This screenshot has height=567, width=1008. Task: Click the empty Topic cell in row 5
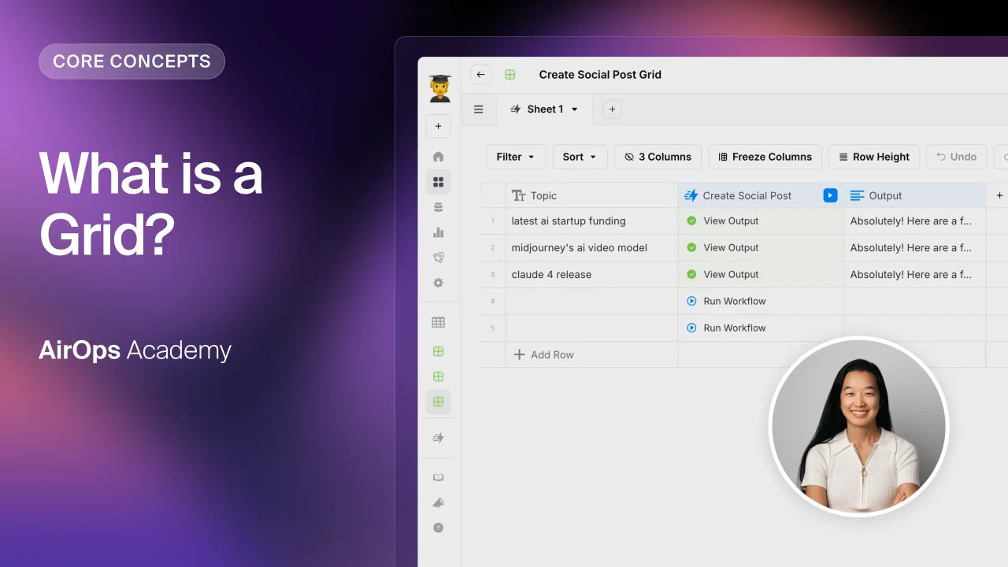pos(591,328)
